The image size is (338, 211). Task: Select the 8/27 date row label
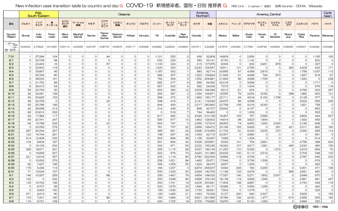[x=11, y=156]
